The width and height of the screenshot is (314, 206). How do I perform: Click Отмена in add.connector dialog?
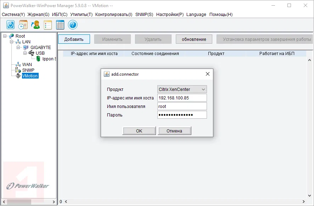(174, 131)
